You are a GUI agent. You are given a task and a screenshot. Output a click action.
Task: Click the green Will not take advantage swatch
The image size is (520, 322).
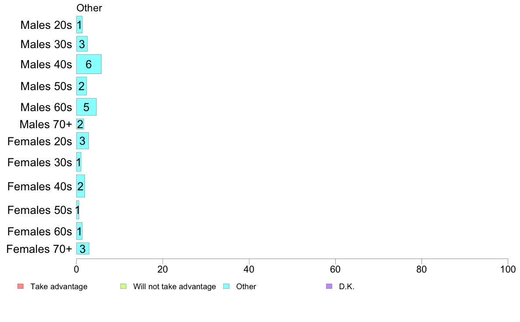click(123, 286)
